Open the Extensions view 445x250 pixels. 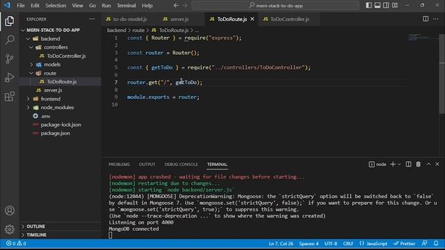[9, 97]
